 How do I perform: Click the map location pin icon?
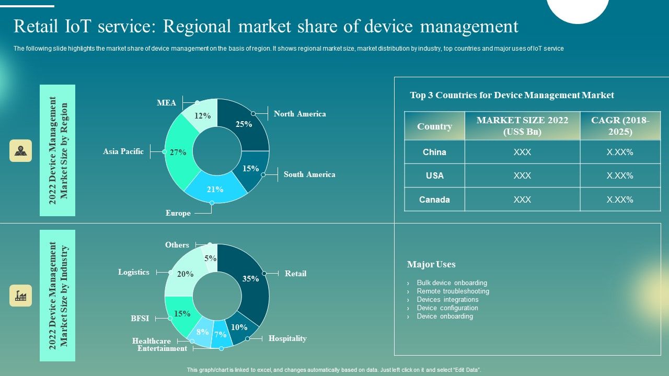pos(21,150)
